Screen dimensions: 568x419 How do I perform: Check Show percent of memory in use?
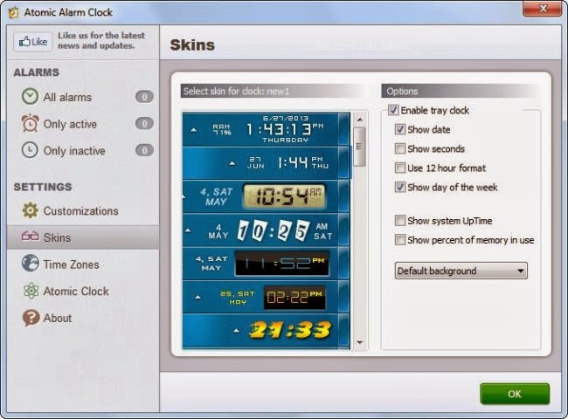coord(400,239)
